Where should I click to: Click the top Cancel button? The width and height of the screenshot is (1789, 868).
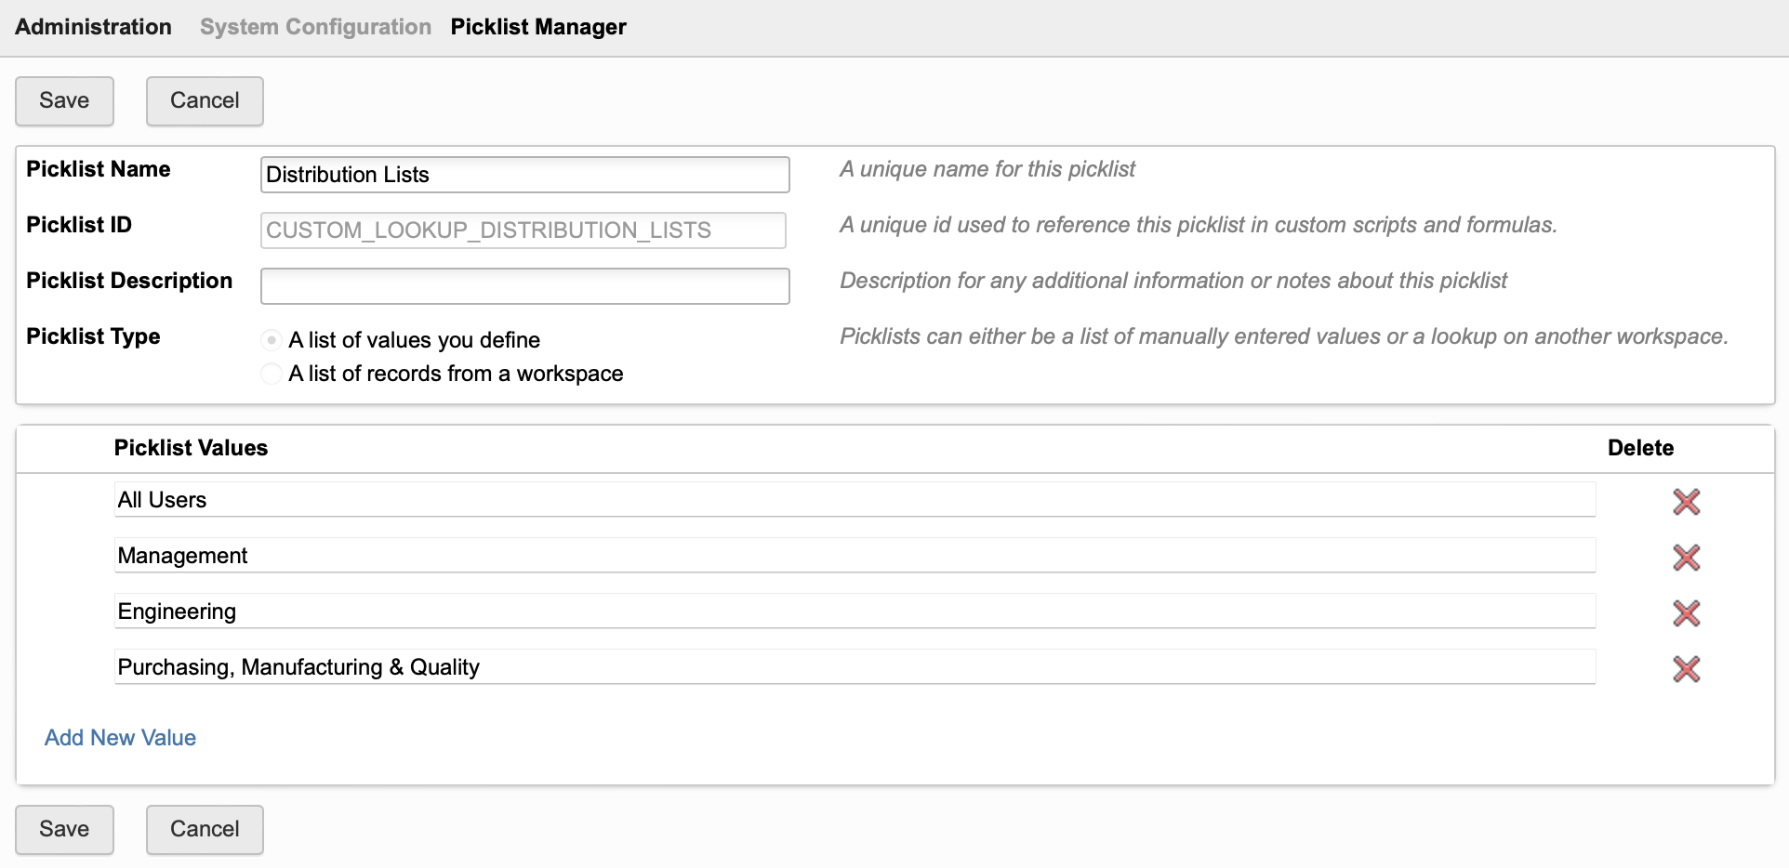tap(204, 100)
